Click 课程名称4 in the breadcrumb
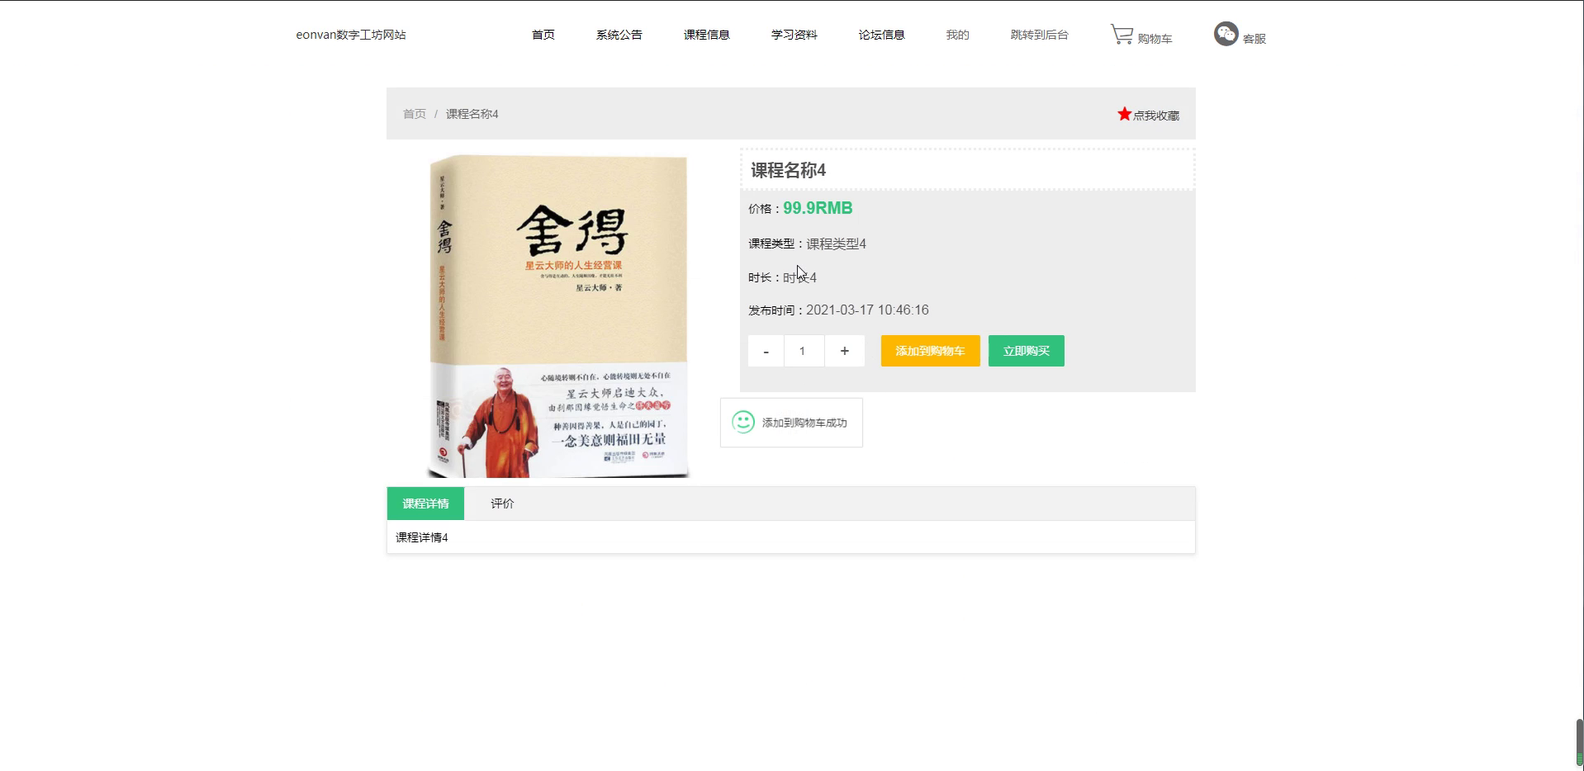The height and width of the screenshot is (771, 1584). (x=472, y=114)
